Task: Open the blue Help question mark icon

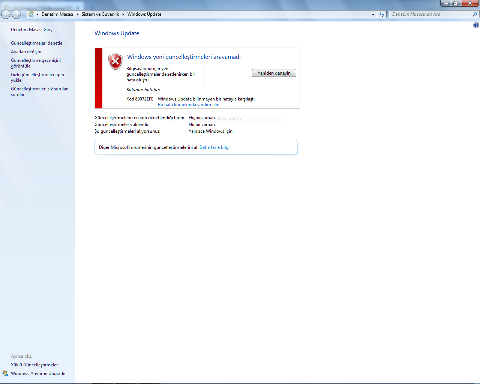Action: [x=476, y=25]
